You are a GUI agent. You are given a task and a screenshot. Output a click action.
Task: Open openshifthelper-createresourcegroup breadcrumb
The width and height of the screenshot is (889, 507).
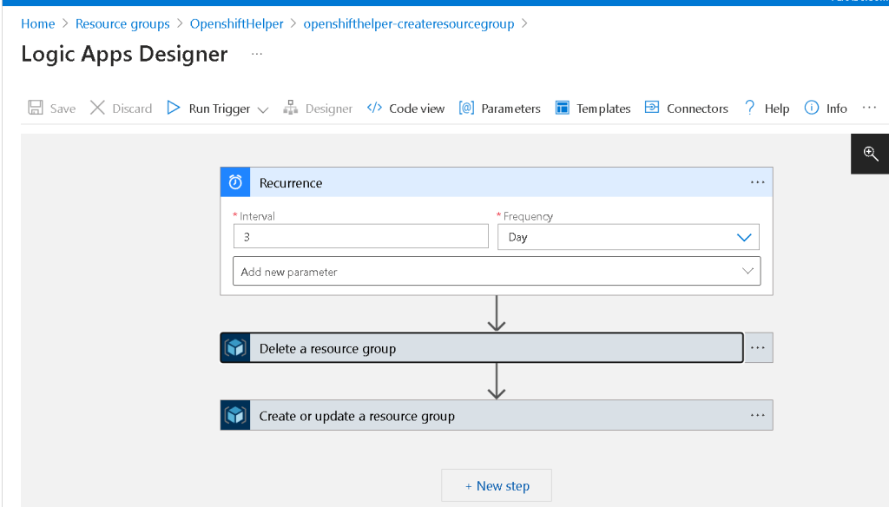409,23
